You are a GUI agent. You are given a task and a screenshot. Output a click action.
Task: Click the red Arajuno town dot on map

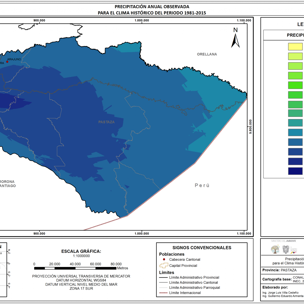[7, 62]
